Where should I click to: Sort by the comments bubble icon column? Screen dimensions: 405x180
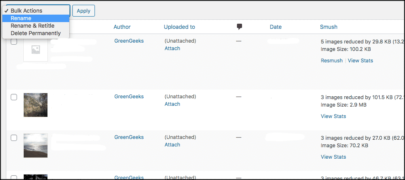pyautogui.click(x=239, y=26)
